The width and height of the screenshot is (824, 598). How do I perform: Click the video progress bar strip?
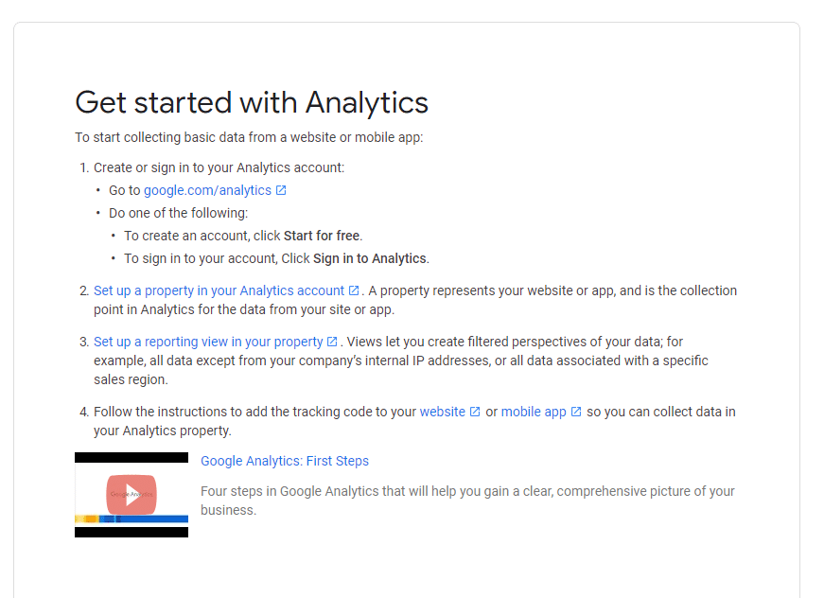pyautogui.click(x=131, y=519)
